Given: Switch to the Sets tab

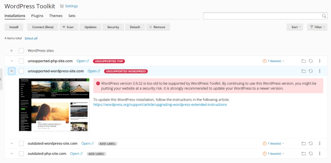Looking at the screenshot, I should tap(72, 16).
